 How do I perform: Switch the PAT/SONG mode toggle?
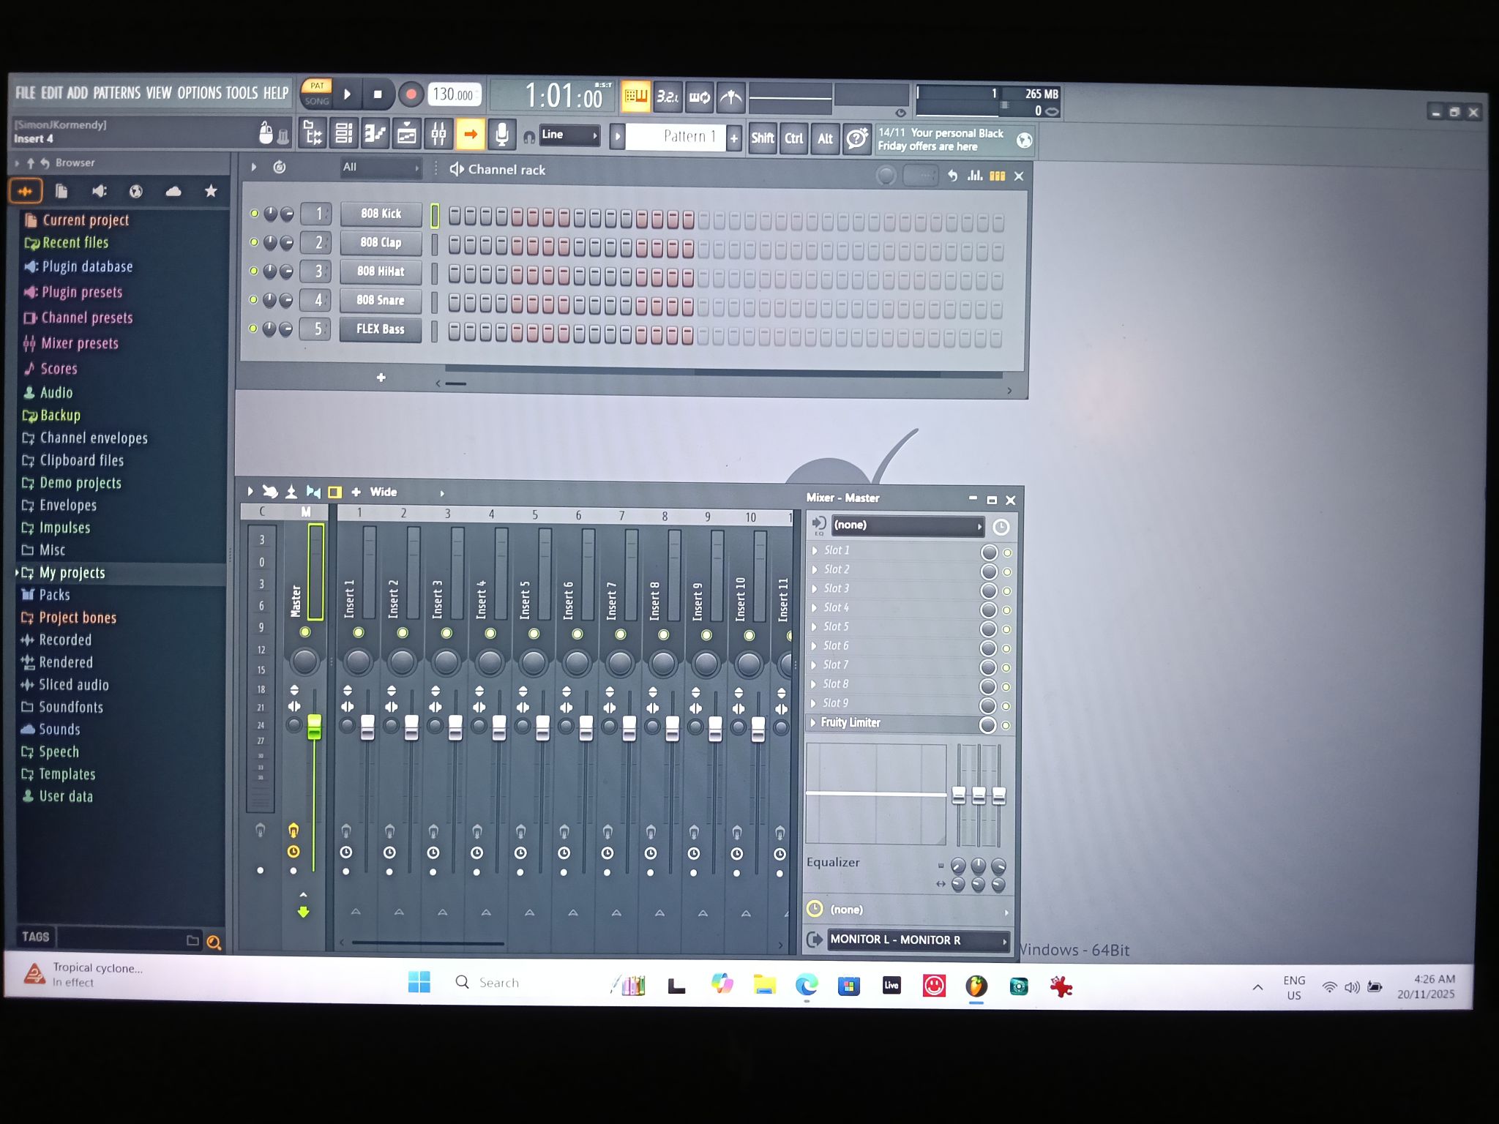click(x=317, y=94)
